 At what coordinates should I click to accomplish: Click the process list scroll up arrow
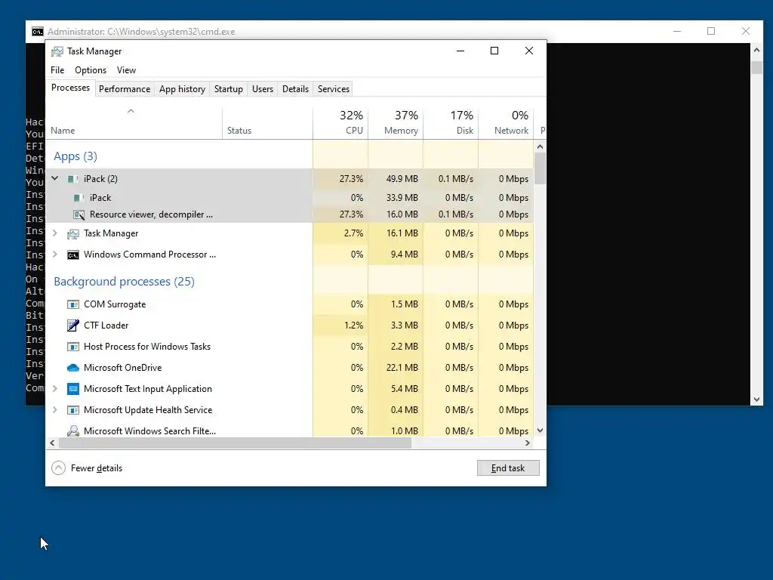540,147
